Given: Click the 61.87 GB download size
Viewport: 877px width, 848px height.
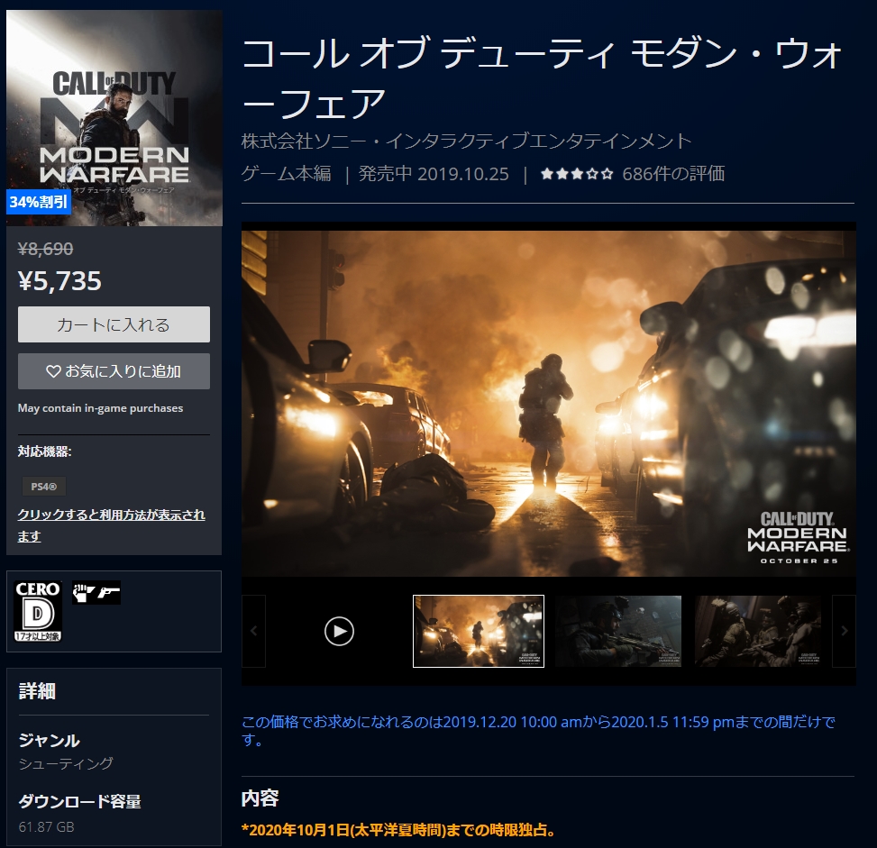Looking at the screenshot, I should pyautogui.click(x=47, y=826).
